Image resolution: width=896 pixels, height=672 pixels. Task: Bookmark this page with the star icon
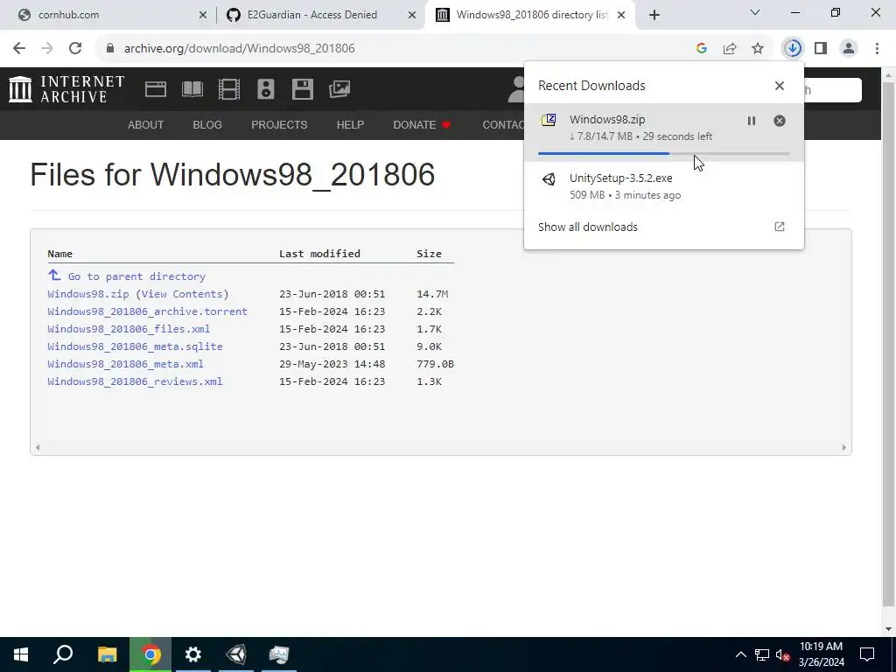click(758, 49)
